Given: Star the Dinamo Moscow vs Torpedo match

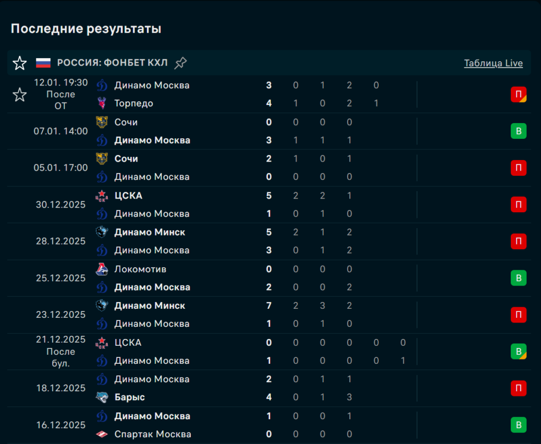Looking at the screenshot, I should (x=20, y=95).
